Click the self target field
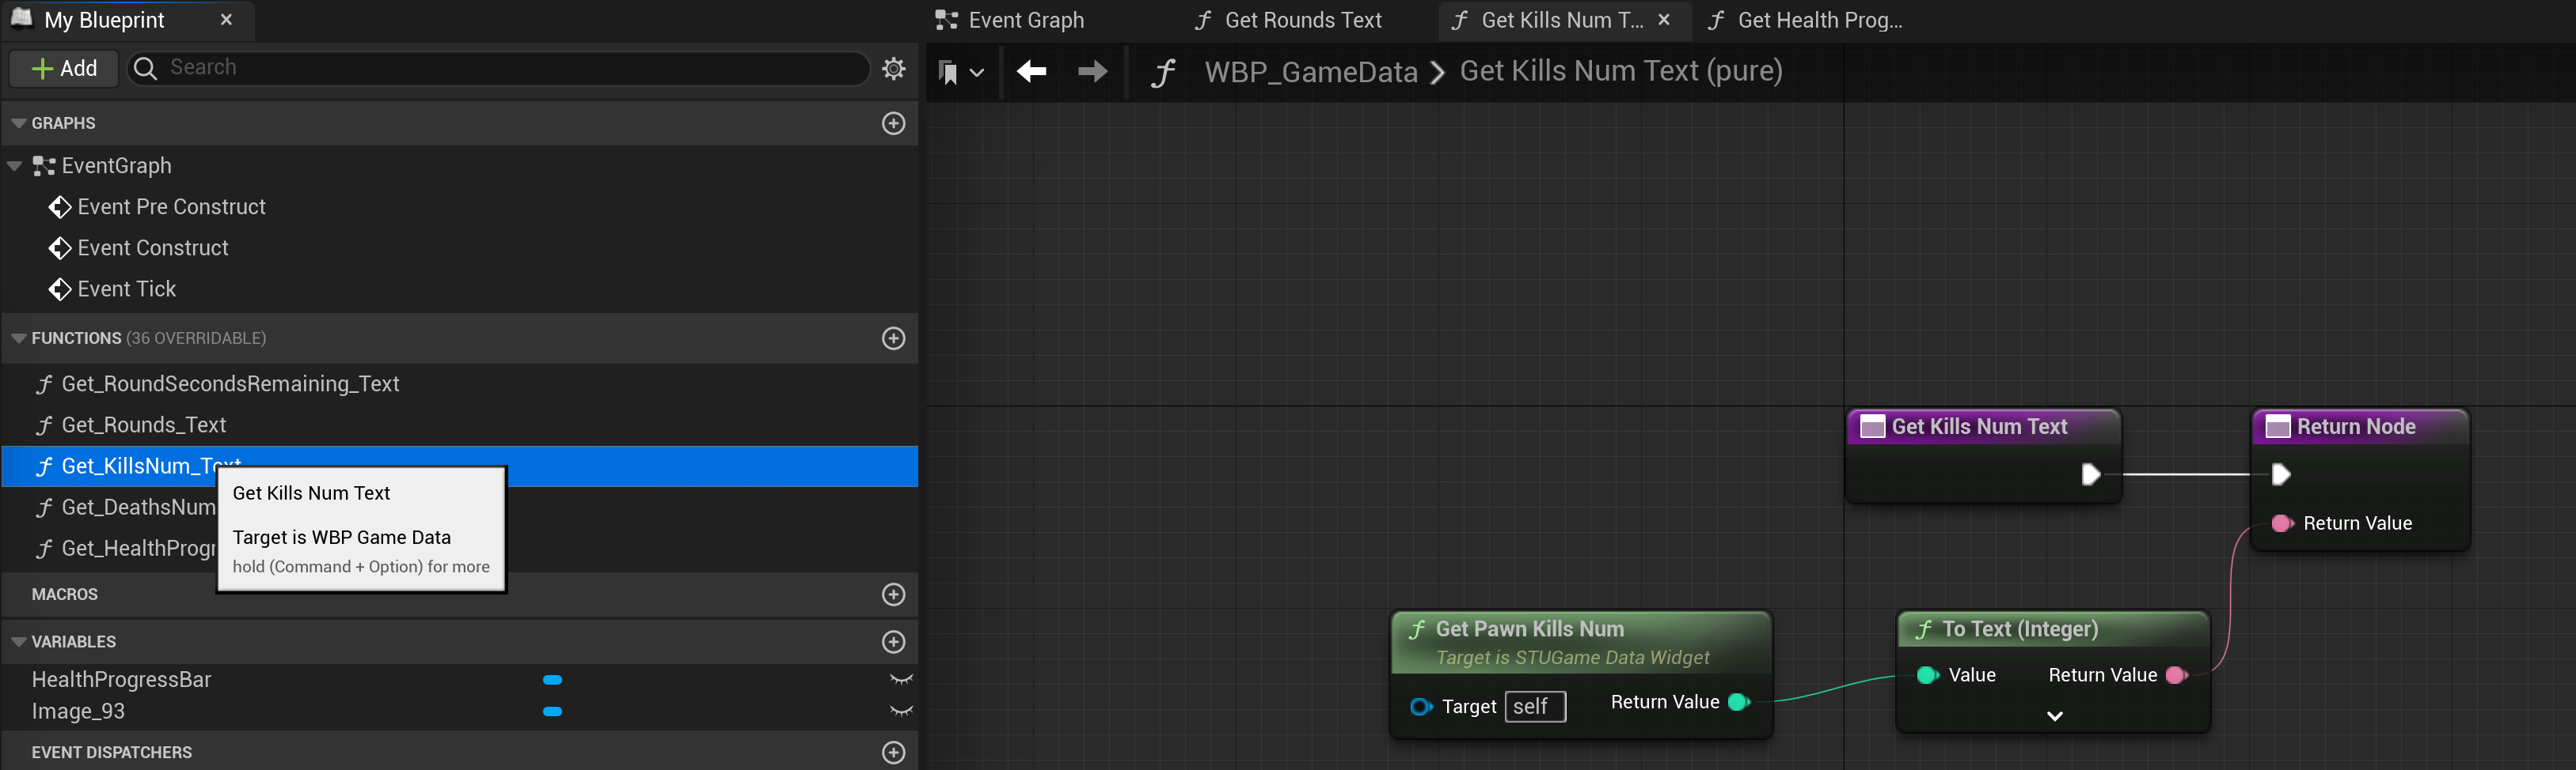The image size is (2576, 770). 1535,707
